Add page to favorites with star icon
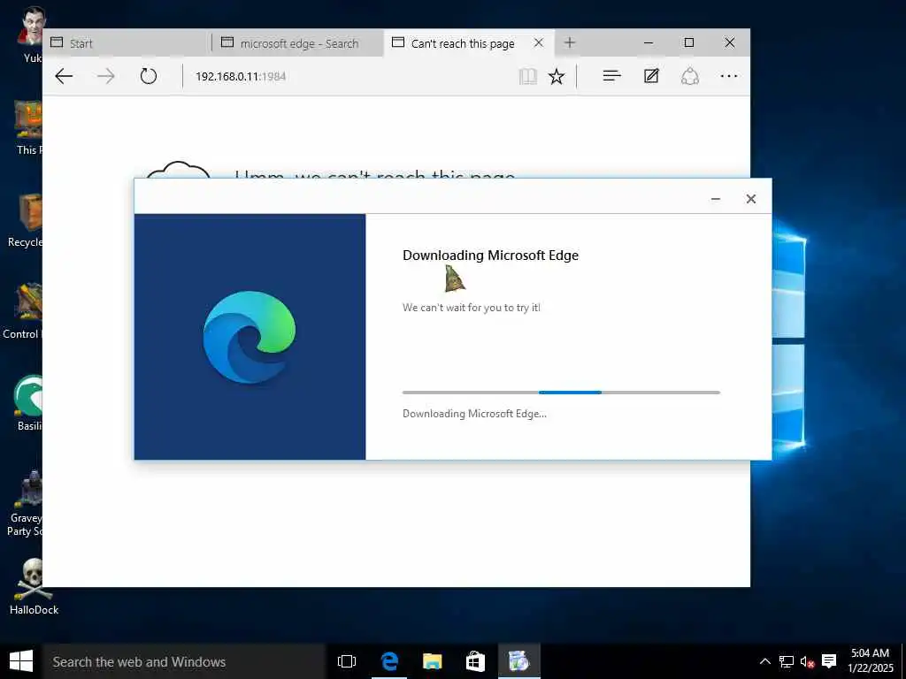This screenshot has width=906, height=679. click(557, 76)
